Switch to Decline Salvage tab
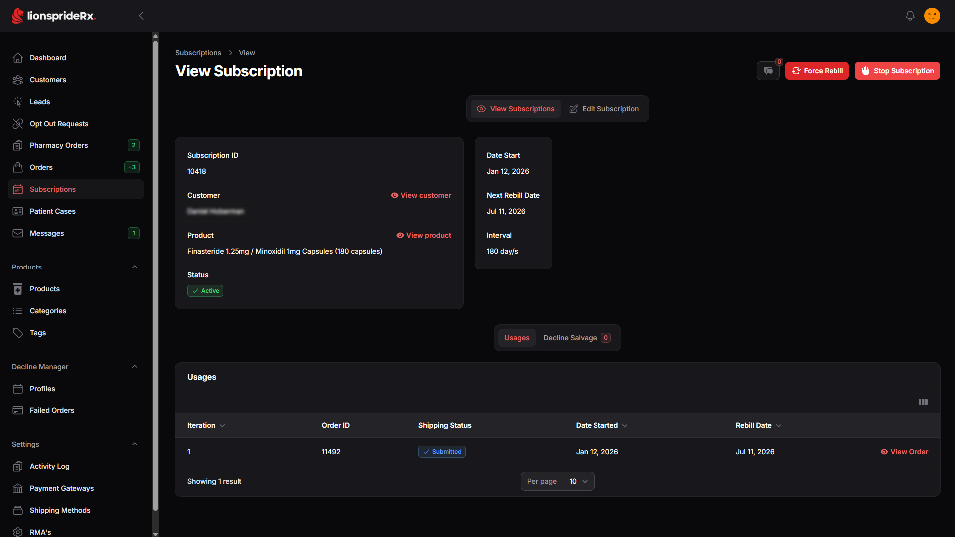The image size is (955, 537). pos(577,338)
